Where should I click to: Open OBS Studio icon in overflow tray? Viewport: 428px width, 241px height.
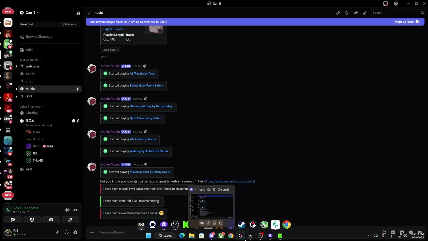[x=175, y=225]
